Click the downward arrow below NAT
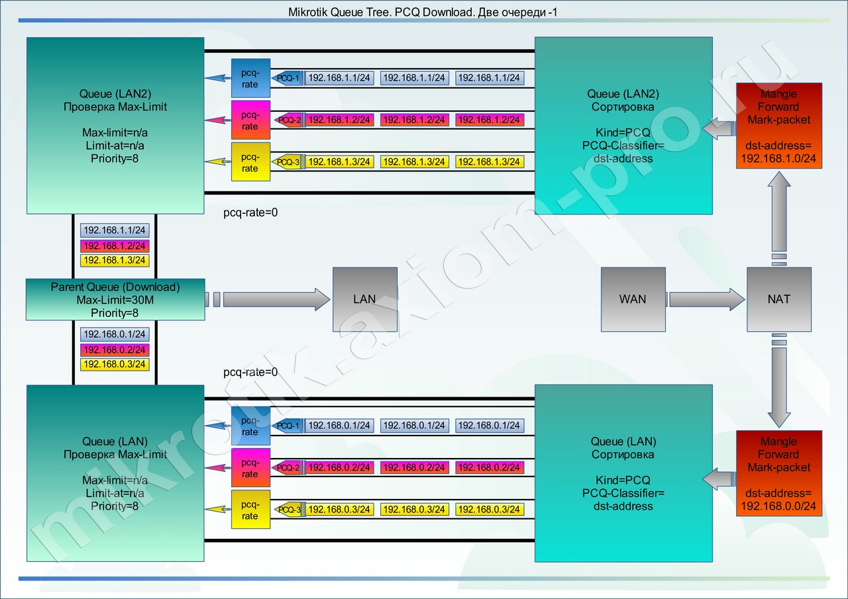The image size is (848, 599). pyautogui.click(x=779, y=381)
